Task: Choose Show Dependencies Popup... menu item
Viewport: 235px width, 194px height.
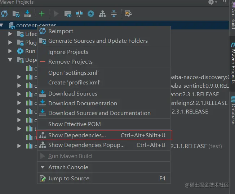Action: tap(104, 145)
